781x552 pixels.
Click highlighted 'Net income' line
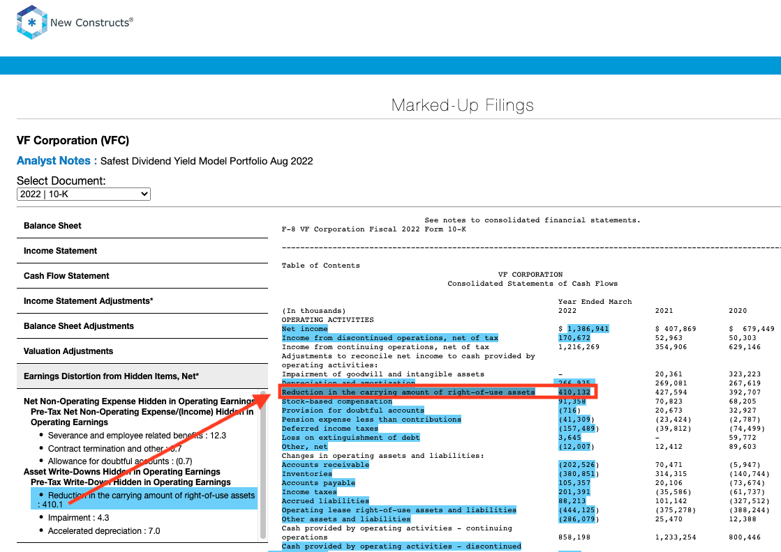point(305,329)
